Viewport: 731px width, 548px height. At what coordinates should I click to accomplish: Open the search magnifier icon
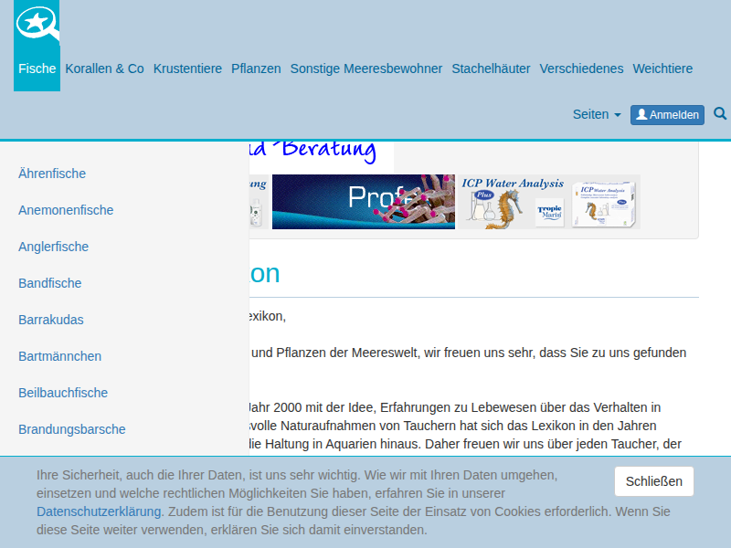[x=720, y=113]
